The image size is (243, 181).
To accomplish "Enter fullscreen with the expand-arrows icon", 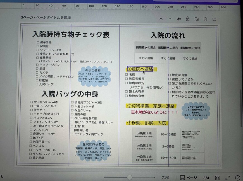I will tap(228, 178).
